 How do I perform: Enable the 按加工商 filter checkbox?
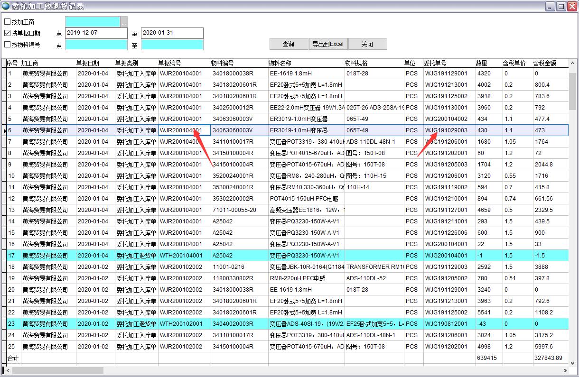pos(7,22)
